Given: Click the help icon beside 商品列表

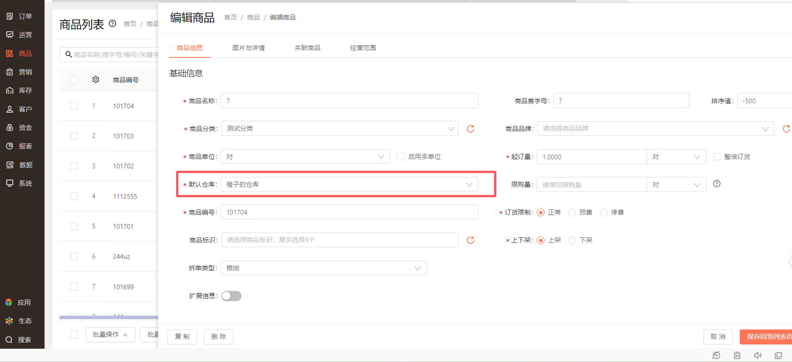Looking at the screenshot, I should point(113,24).
